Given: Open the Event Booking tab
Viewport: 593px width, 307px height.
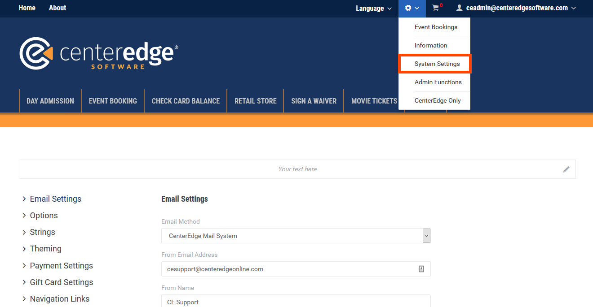Looking at the screenshot, I should tap(113, 101).
